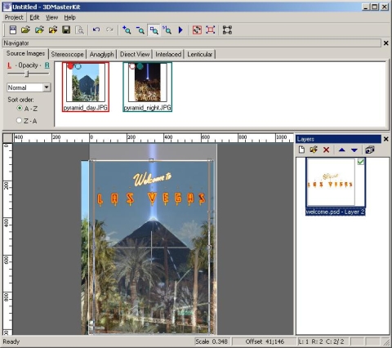Image resolution: width=392 pixels, height=348 pixels.
Task: Click red left marker on pyramid_night.JPG
Action: click(132, 66)
